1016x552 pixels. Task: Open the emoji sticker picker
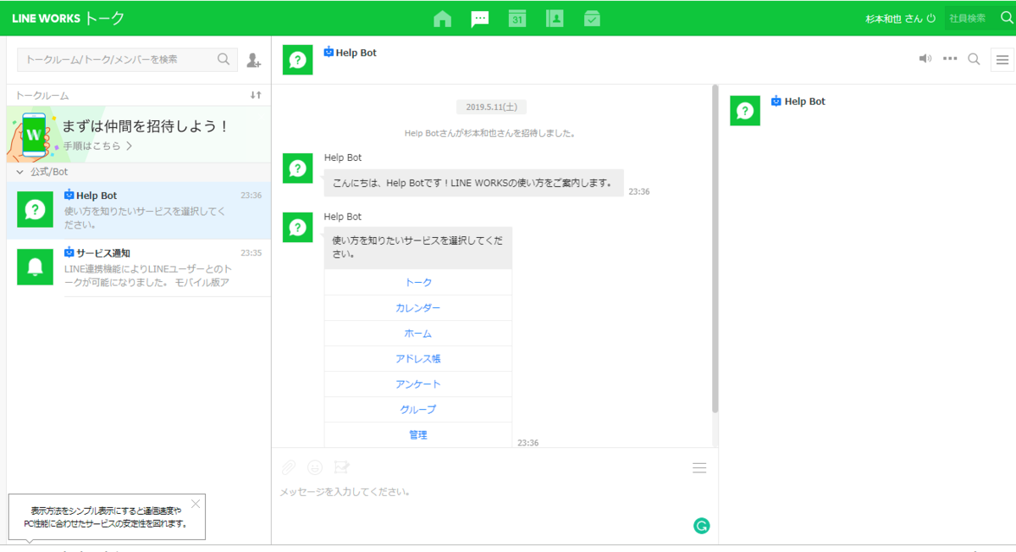tap(315, 467)
